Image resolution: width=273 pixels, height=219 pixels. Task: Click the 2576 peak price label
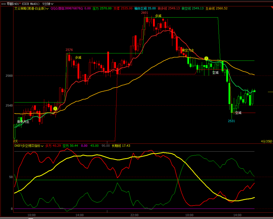coord(69,50)
